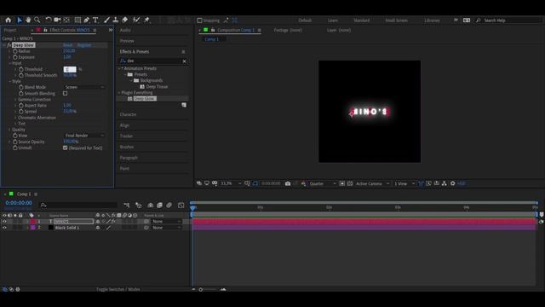Toggle motion blur icon in timeline
Viewport: 545px width, 307px height.
(169, 206)
